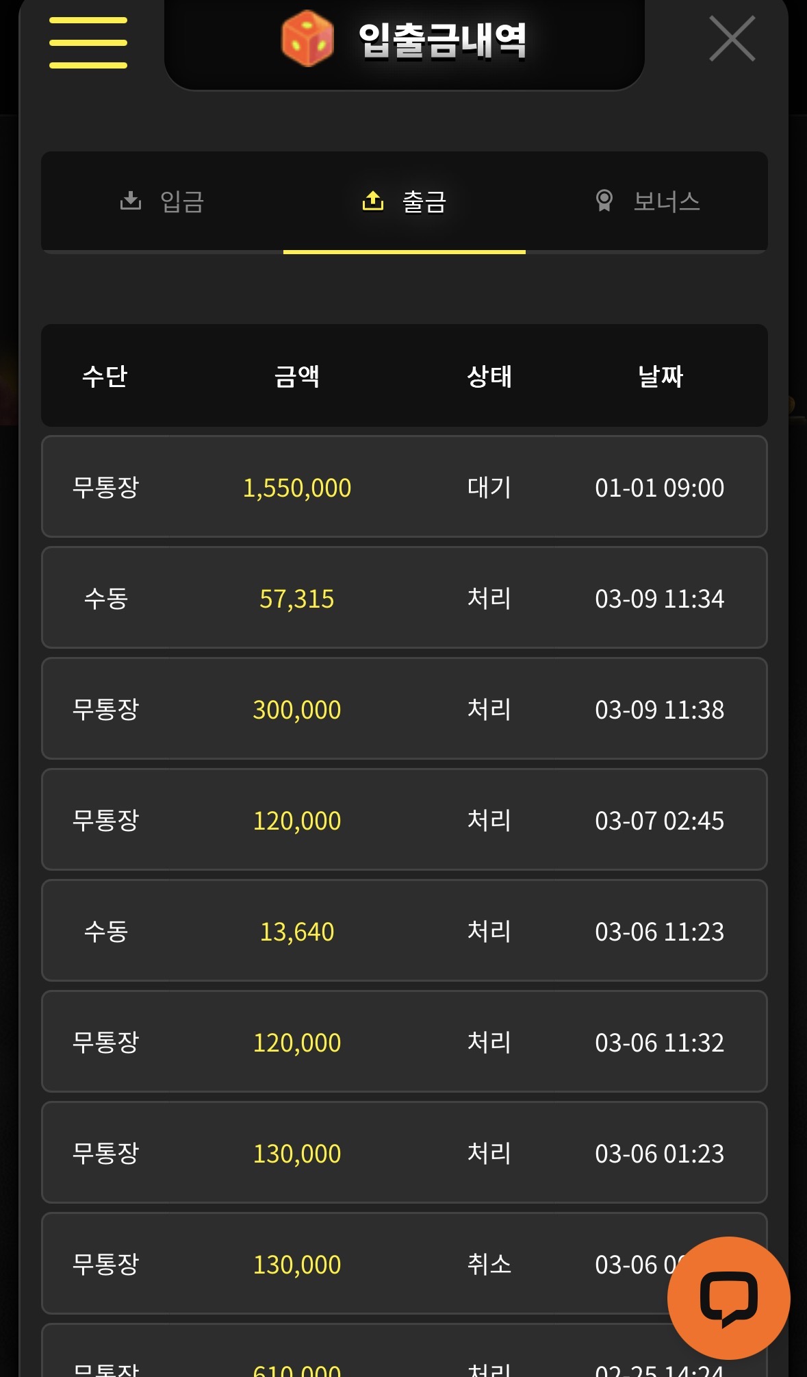
Task: Open the 보너스 tab
Action: (x=666, y=201)
